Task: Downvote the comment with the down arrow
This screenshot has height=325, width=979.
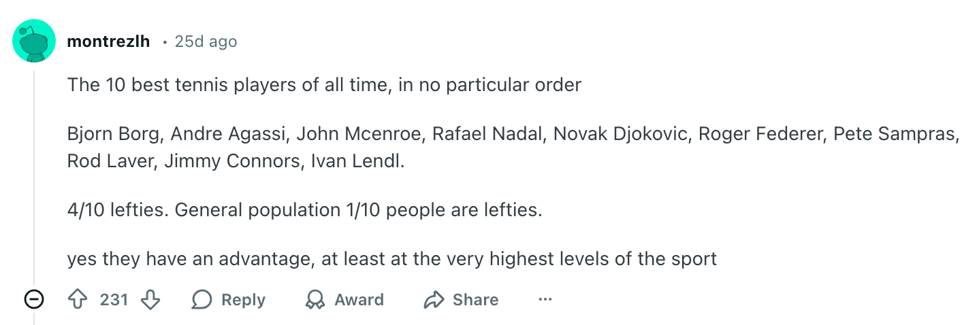Action: click(x=150, y=300)
